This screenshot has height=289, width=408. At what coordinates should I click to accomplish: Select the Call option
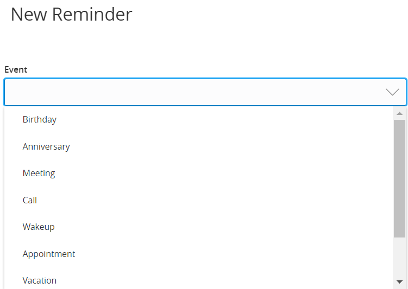point(30,200)
